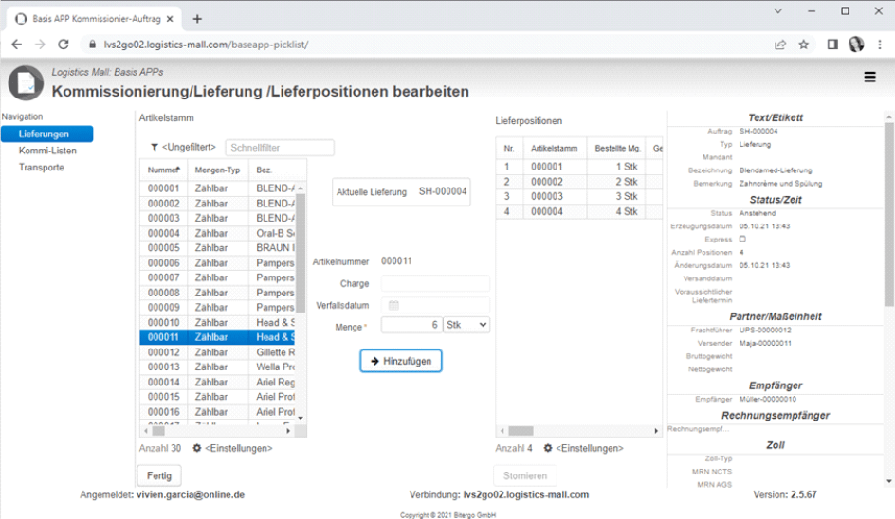The image size is (895, 519).
Task: Click the Rechnungsempfänger section header
Action: click(776, 415)
